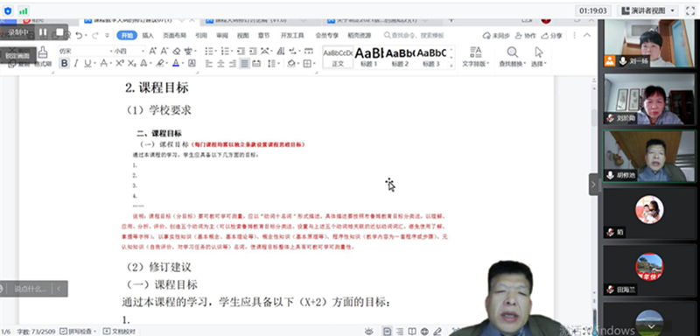Click the bulleted list icon
The height and width of the screenshot is (336, 700).
(x=209, y=51)
